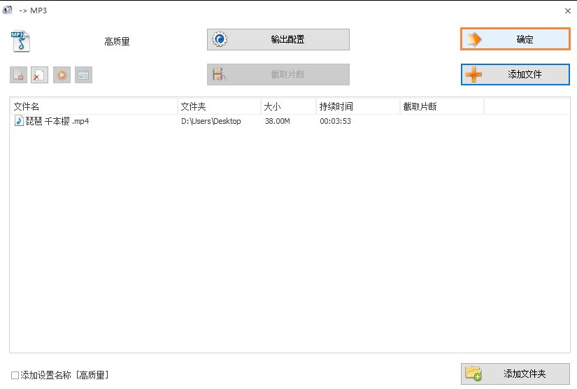Click the MP3 format icon
Image resolution: width=577 pixels, height=389 pixels.
pyautogui.click(x=20, y=41)
